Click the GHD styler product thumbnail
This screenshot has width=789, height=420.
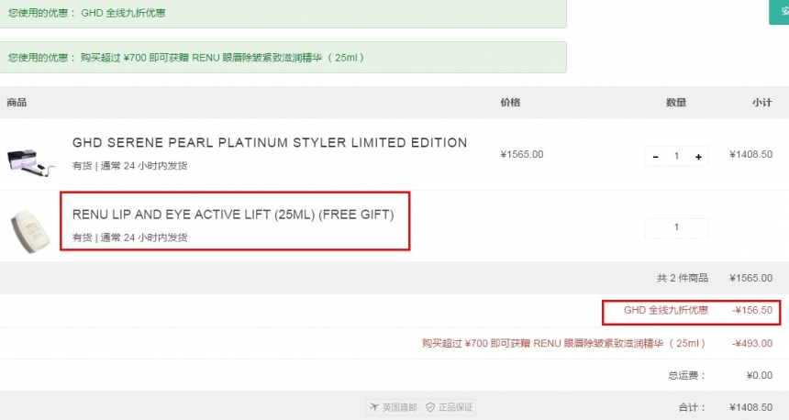30,162
